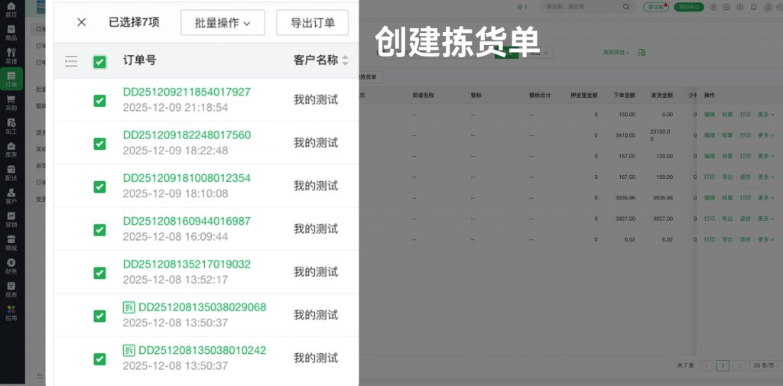Click the notification bell icon

pos(753,7)
